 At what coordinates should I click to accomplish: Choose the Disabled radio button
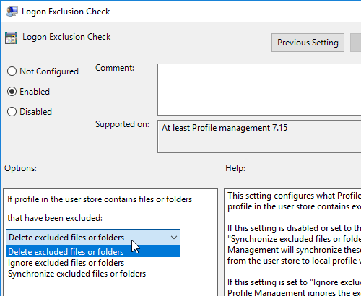click(x=12, y=112)
